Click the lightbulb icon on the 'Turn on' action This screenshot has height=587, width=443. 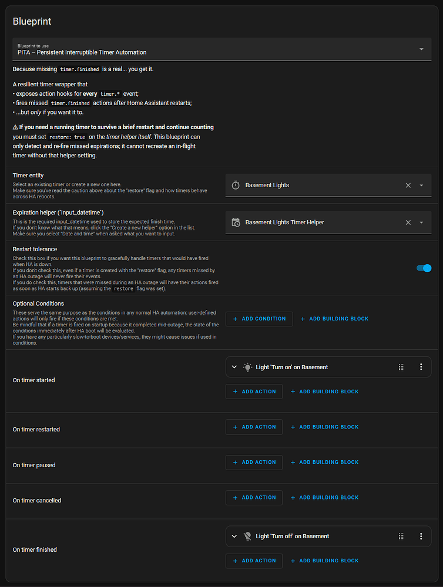point(247,367)
